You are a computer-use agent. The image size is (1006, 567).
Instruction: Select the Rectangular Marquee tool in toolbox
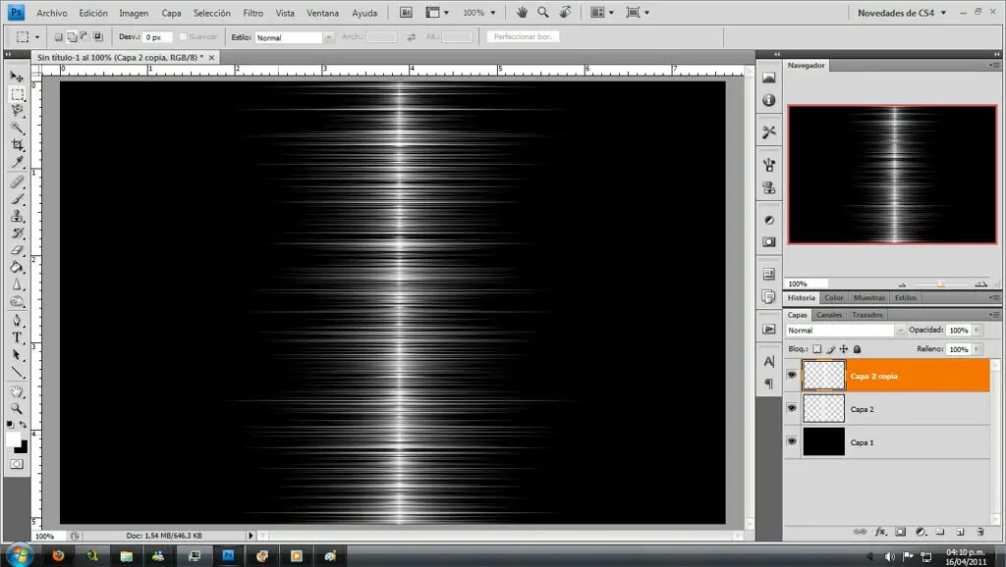(18, 93)
